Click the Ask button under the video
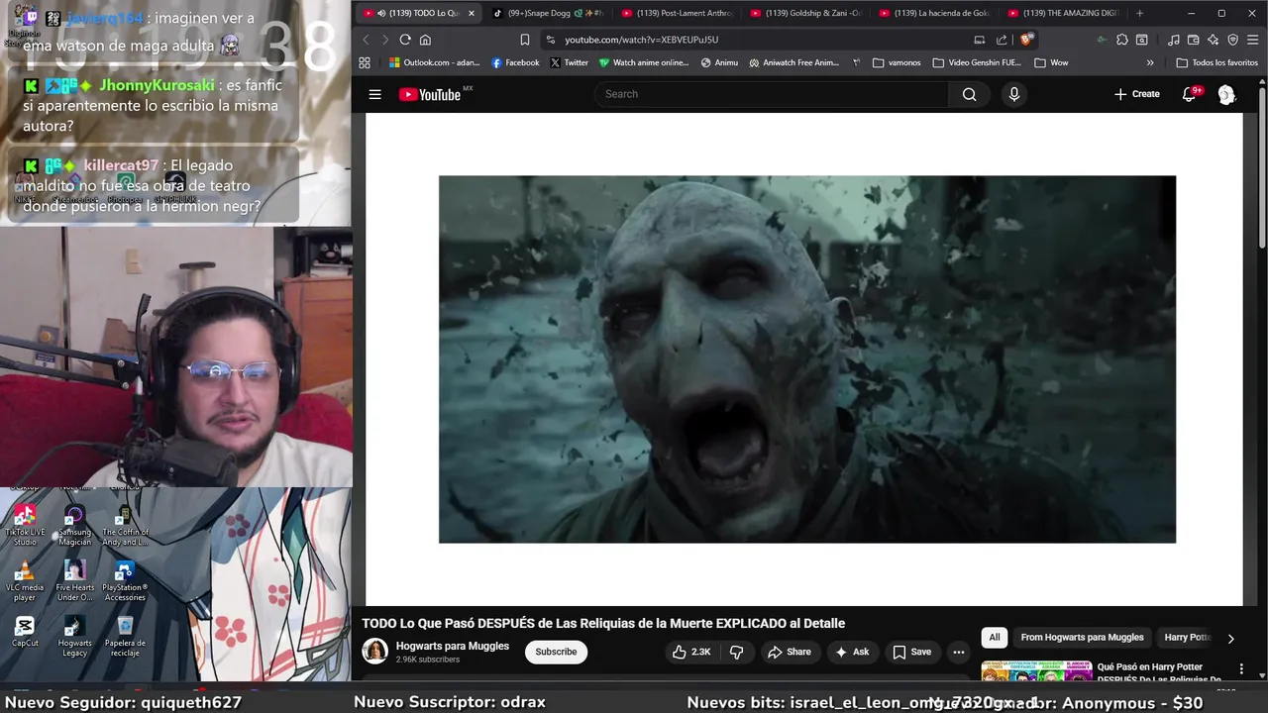The width and height of the screenshot is (1268, 713). click(852, 652)
